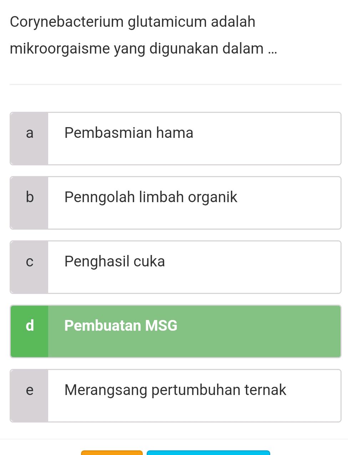Click the text "mikroorgaisme yang digunakan dalam ..."
Image resolution: width=348 pixels, height=455 pixels.
coord(143,49)
